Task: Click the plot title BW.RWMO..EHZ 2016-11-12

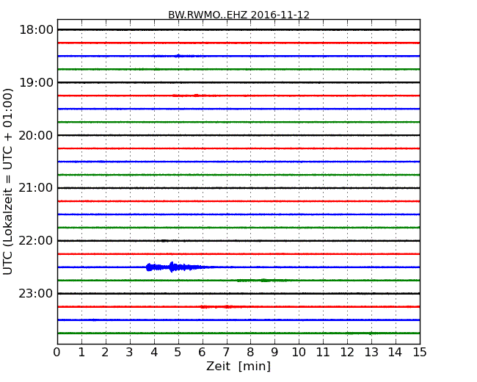Action: (x=238, y=15)
